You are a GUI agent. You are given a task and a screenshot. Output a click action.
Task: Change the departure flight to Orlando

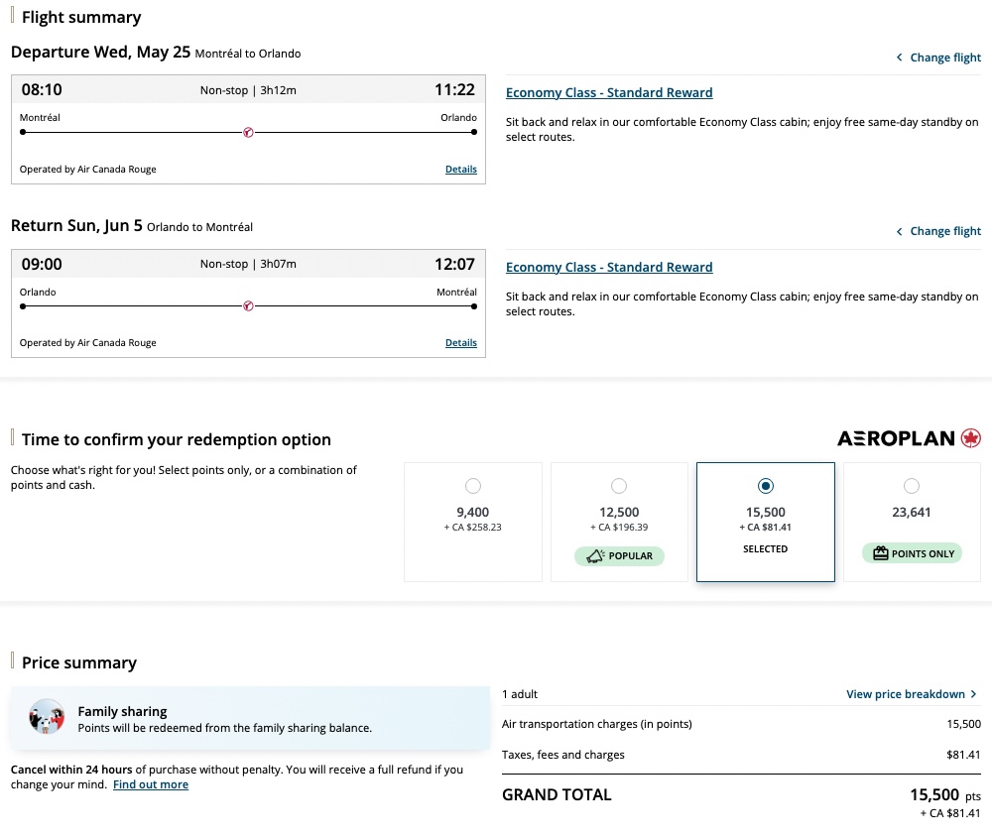point(938,57)
